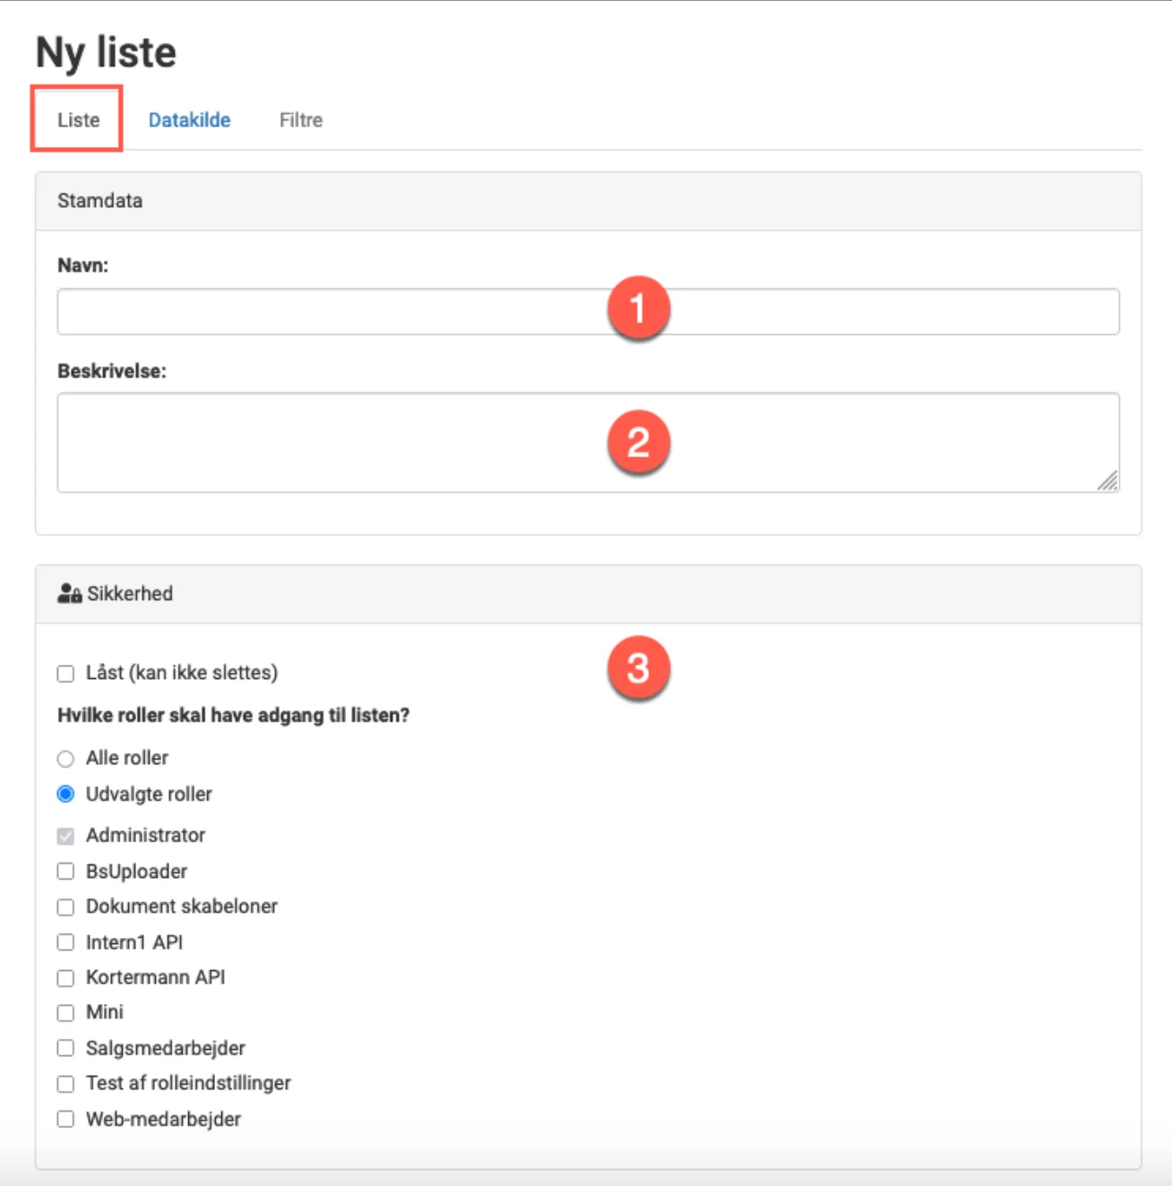Open the Datakilde tab
This screenshot has width=1172, height=1186.
point(189,120)
